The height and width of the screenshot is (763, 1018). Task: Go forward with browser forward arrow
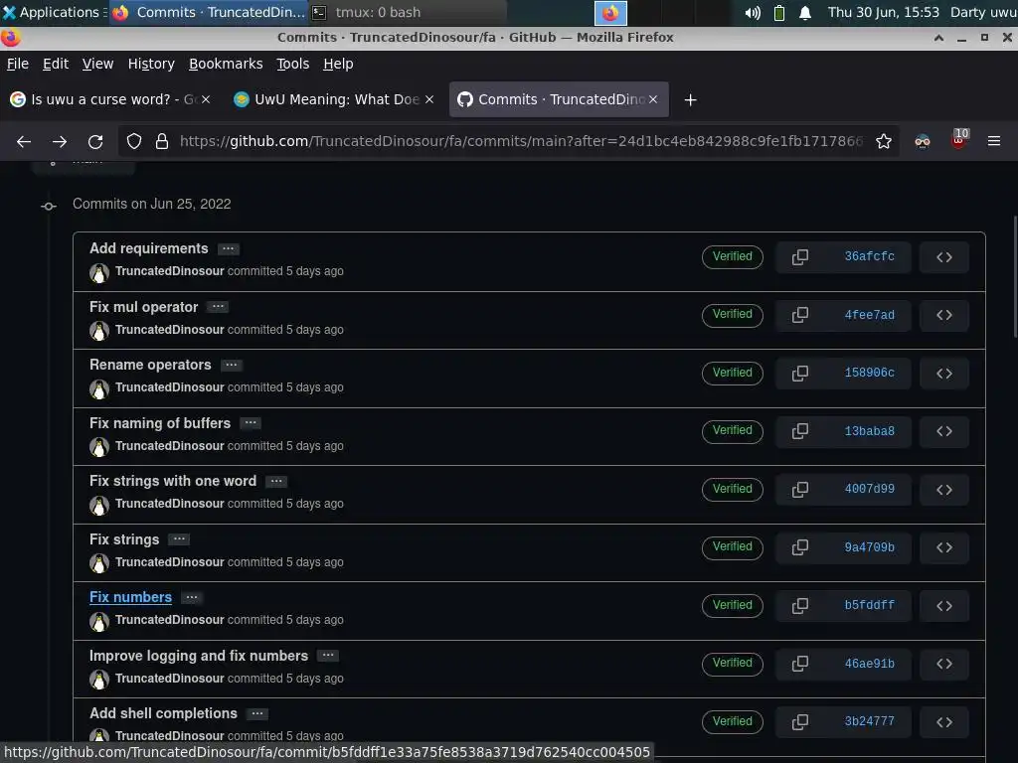pyautogui.click(x=60, y=141)
